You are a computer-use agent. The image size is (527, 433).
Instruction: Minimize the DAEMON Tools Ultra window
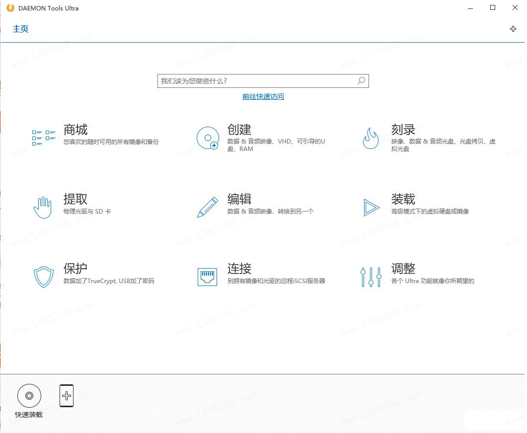pos(470,8)
